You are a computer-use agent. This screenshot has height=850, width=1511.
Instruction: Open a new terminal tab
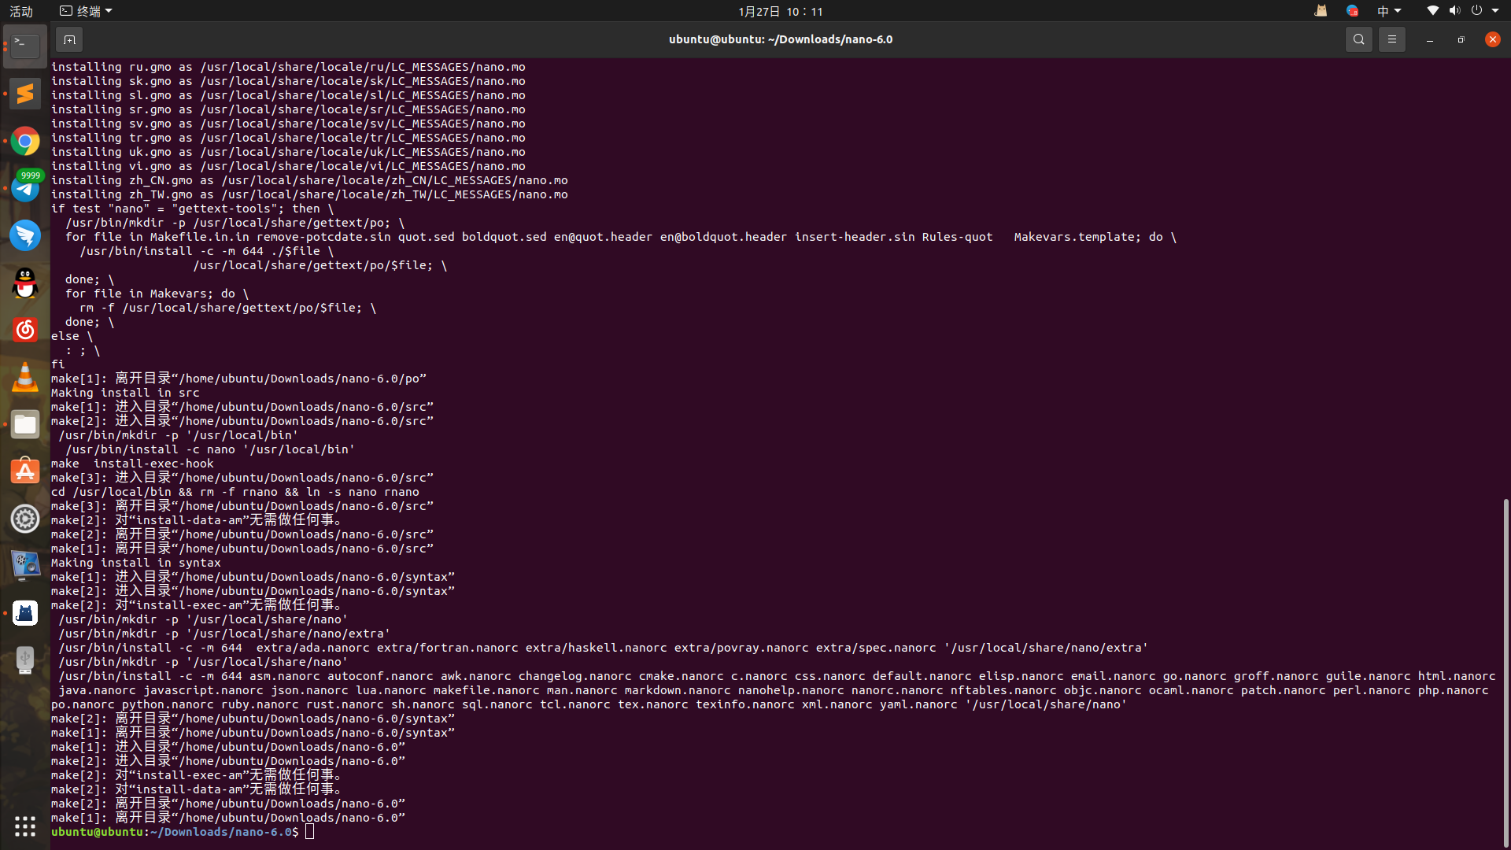pos(69,39)
